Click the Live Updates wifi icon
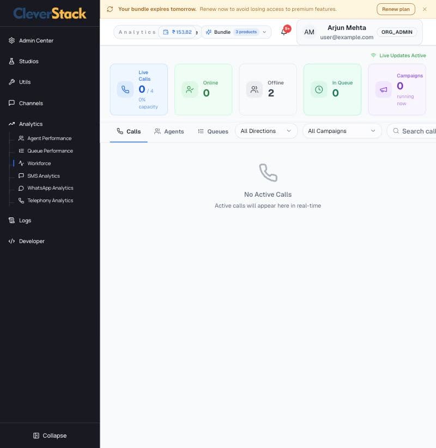 pos(373,56)
